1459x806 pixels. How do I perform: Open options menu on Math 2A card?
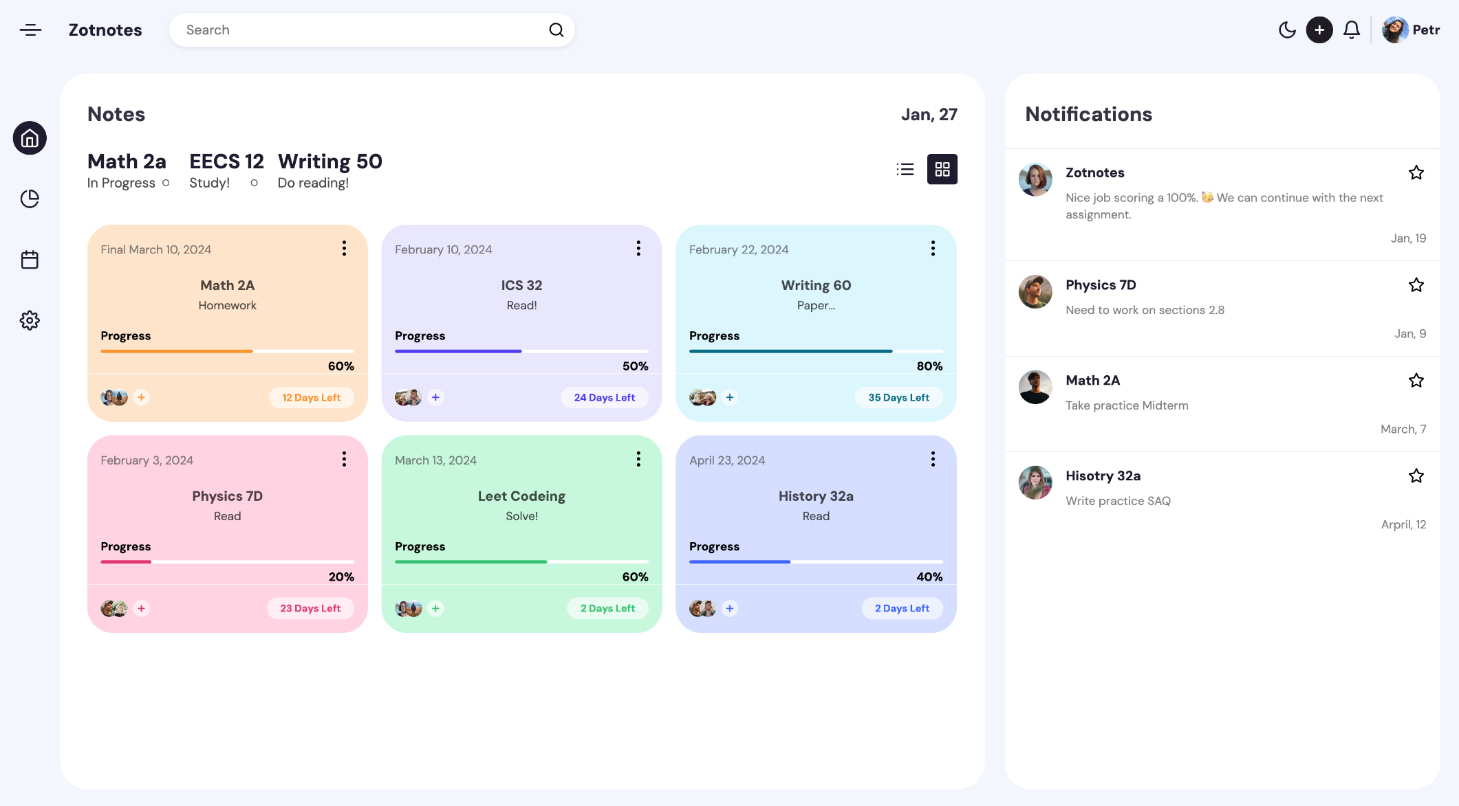click(x=344, y=248)
